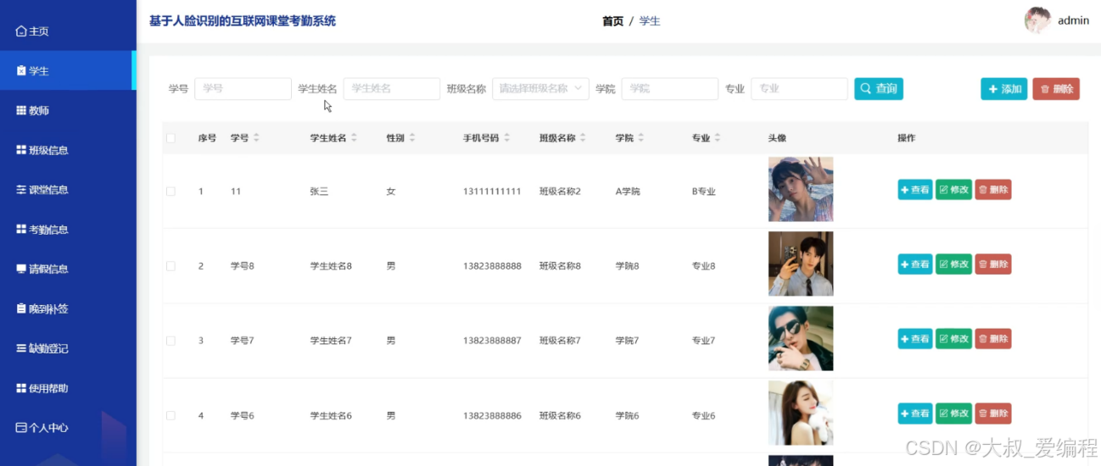Image resolution: width=1101 pixels, height=466 pixels.
Task: Sort by the 学号 column arrows
Action: (256, 138)
